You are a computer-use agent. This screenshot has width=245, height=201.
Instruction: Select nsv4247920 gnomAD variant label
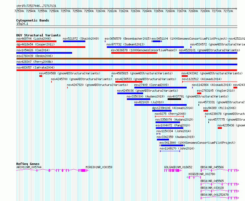(x=97, y=85)
